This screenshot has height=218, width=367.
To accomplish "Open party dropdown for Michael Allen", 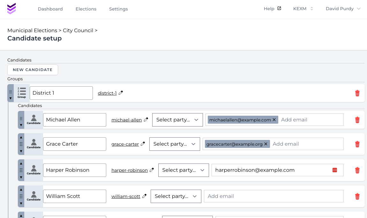I will click(177, 120).
